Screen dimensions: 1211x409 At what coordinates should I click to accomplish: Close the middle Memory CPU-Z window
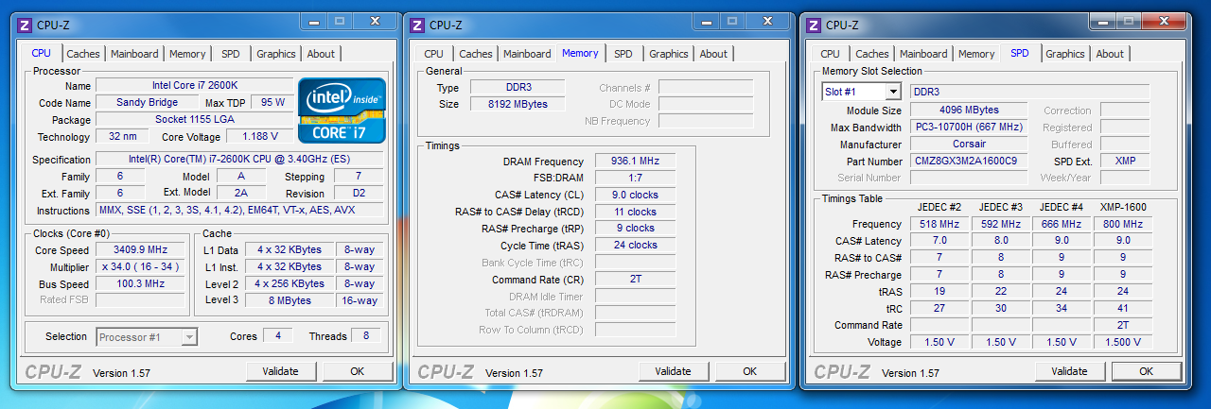click(767, 20)
